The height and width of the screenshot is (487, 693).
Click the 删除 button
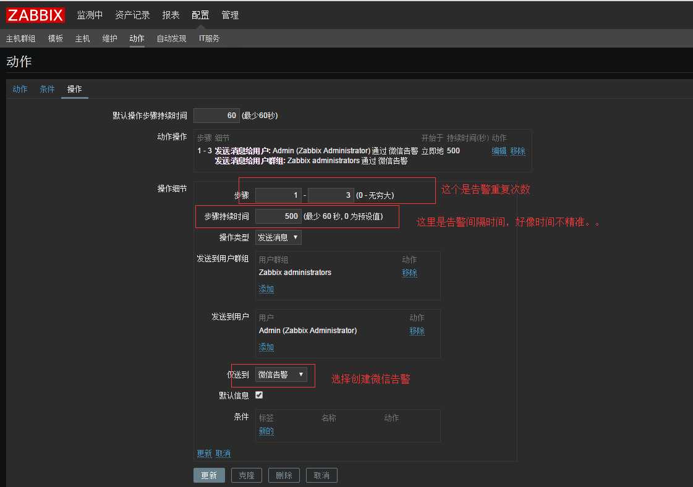pos(284,475)
